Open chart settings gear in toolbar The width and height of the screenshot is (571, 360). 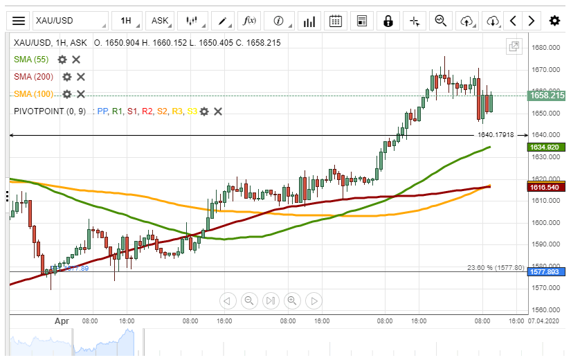[554, 21]
